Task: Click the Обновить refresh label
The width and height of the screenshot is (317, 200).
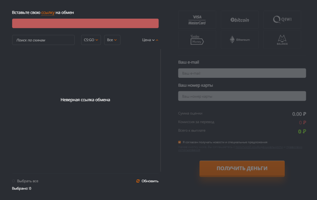Action: point(150,181)
